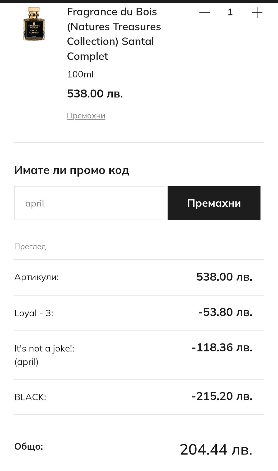This screenshot has height=471, width=278.
Task: Select the -118.36 лв. discount amount
Action: 222,348
